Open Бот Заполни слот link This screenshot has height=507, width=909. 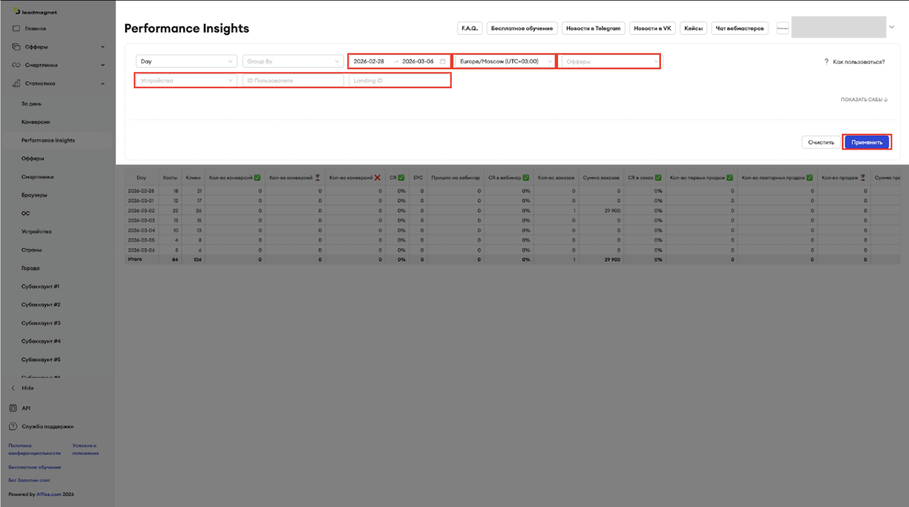tap(29, 480)
